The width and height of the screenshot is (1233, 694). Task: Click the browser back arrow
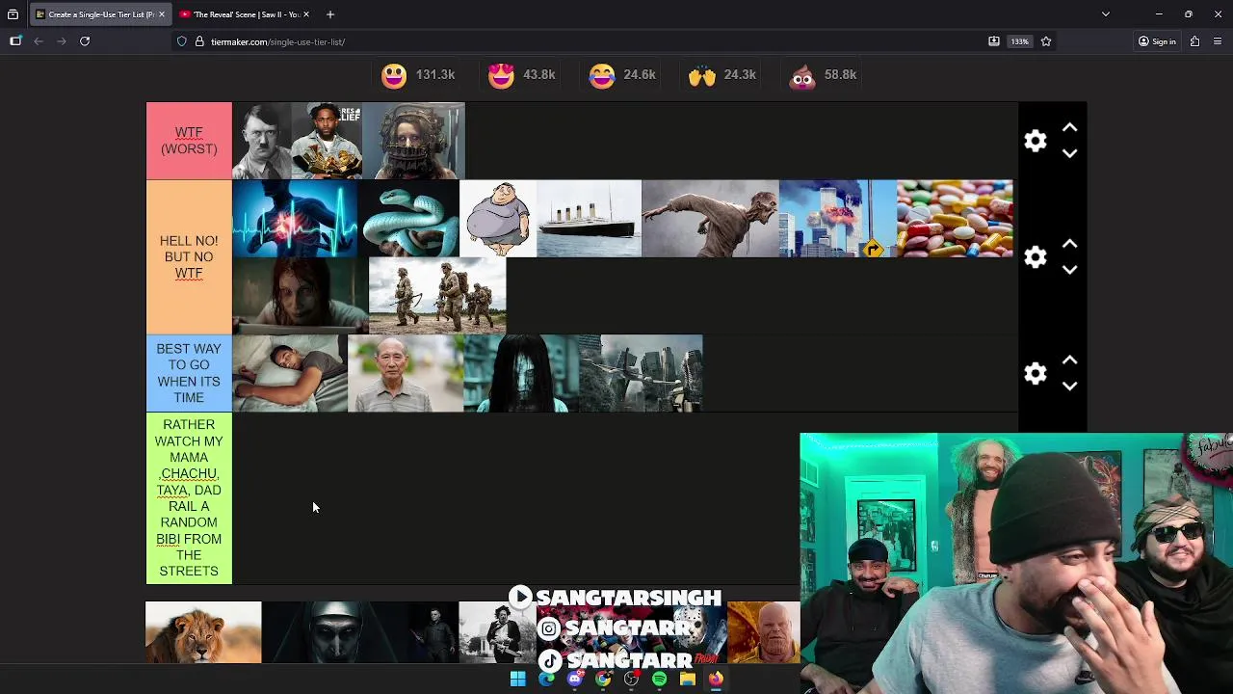click(39, 41)
